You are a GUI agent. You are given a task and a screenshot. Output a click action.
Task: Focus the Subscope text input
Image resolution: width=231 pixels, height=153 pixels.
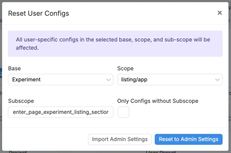pos(60,112)
